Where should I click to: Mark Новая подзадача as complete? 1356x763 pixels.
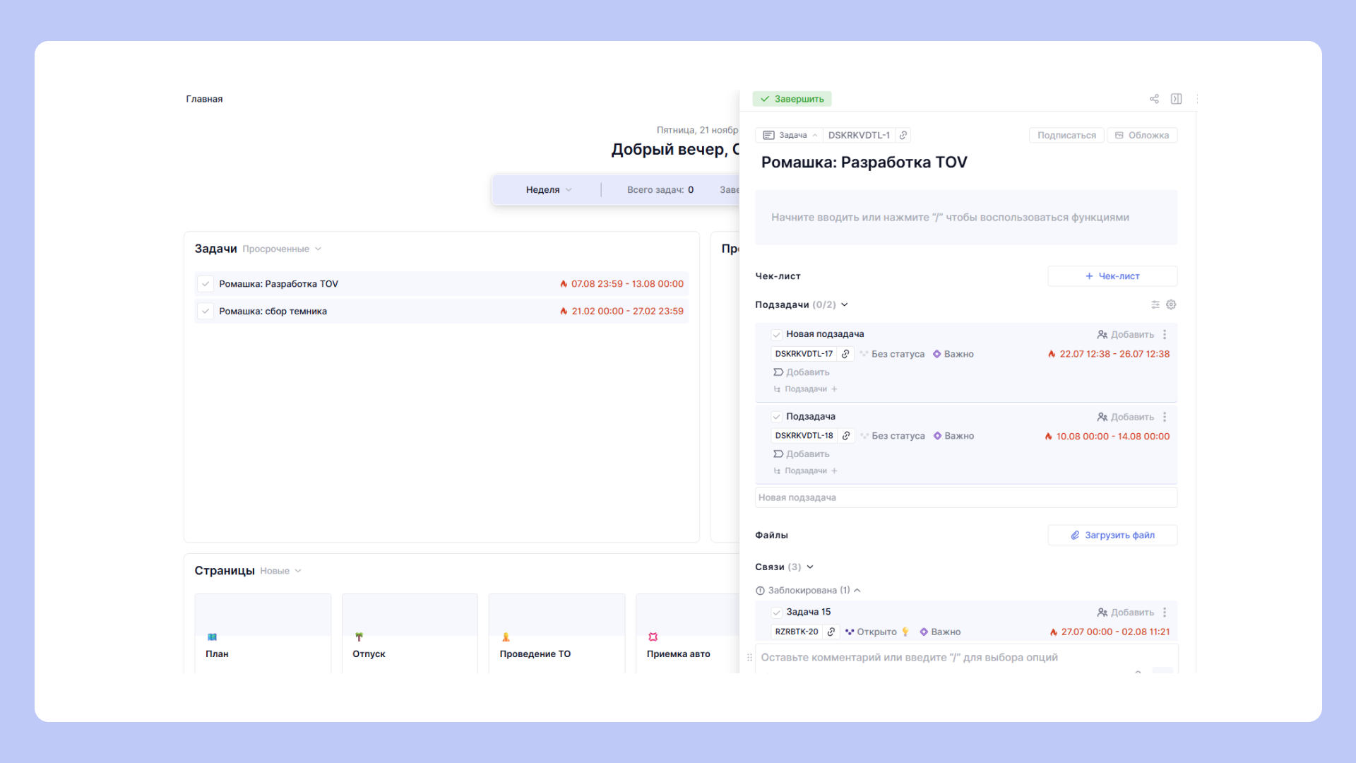click(776, 334)
